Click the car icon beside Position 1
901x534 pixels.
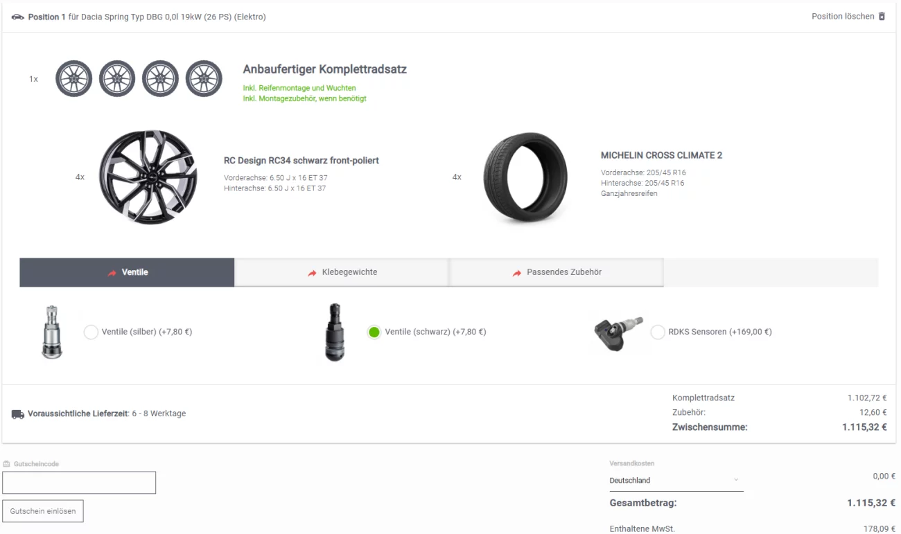pos(18,17)
